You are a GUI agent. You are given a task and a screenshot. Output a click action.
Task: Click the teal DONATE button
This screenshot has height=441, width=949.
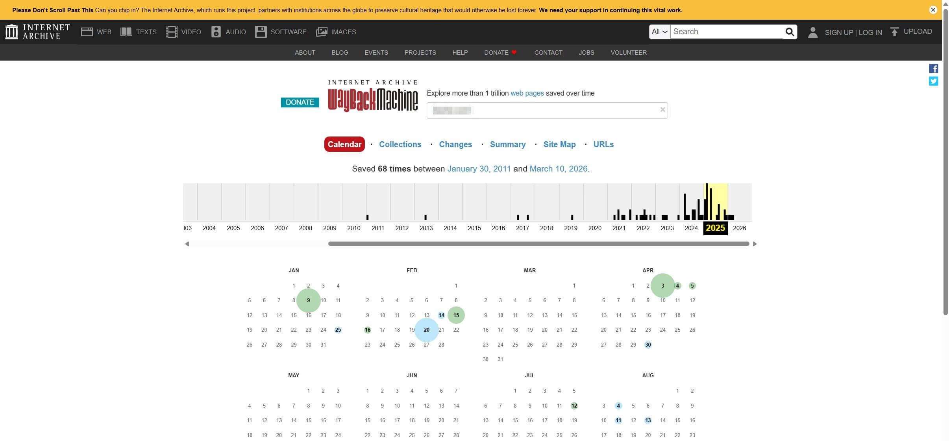[x=300, y=102]
